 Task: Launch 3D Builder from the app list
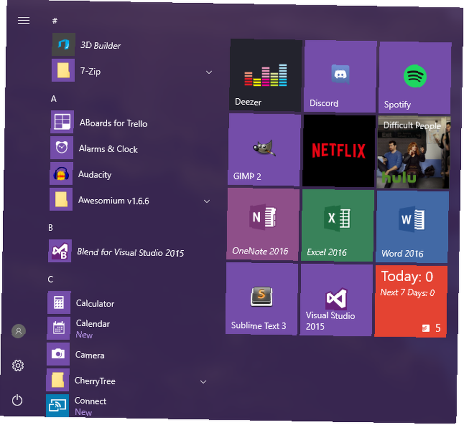63,44
